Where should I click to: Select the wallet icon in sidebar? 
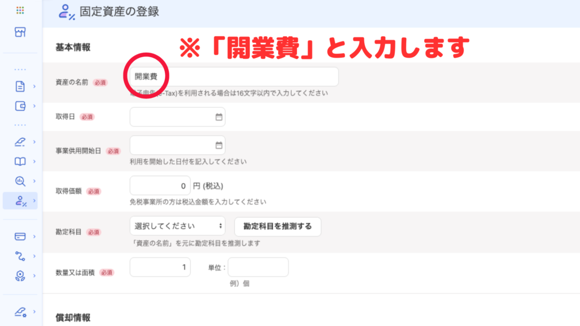20,106
